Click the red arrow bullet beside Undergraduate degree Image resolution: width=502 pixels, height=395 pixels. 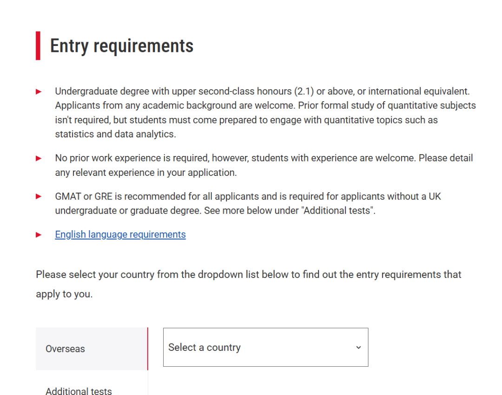(x=39, y=91)
